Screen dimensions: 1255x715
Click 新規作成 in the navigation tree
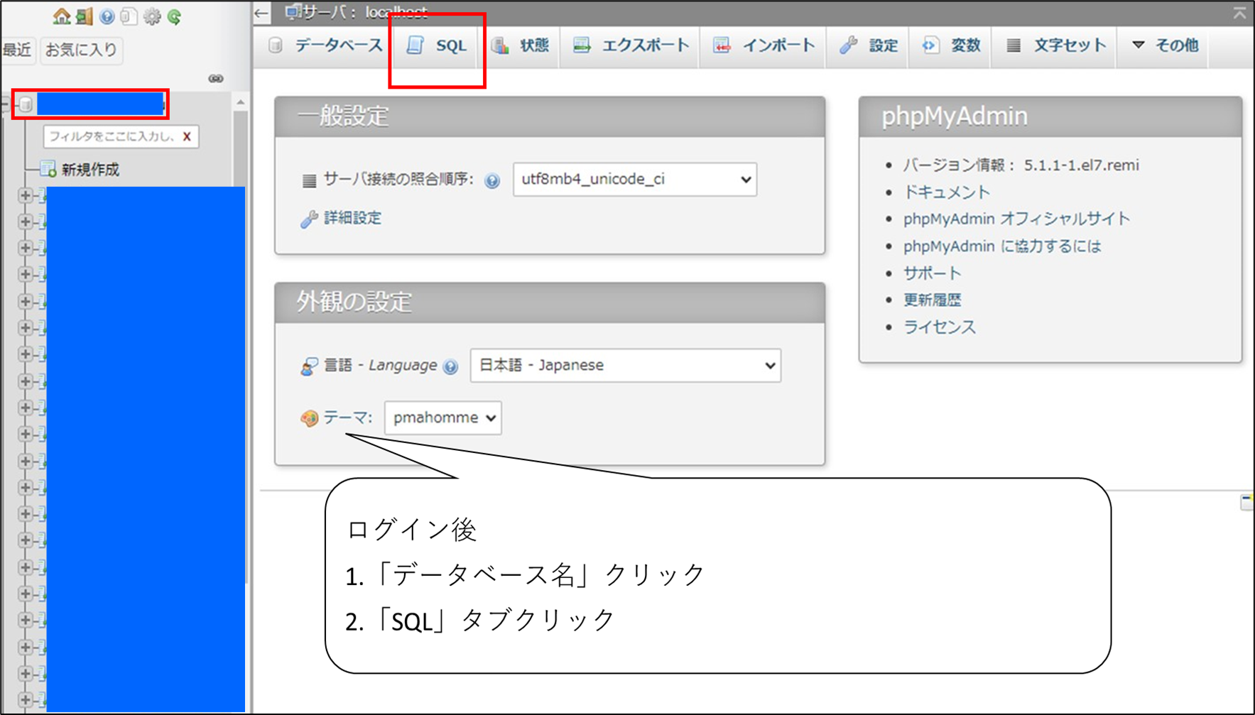[89, 169]
